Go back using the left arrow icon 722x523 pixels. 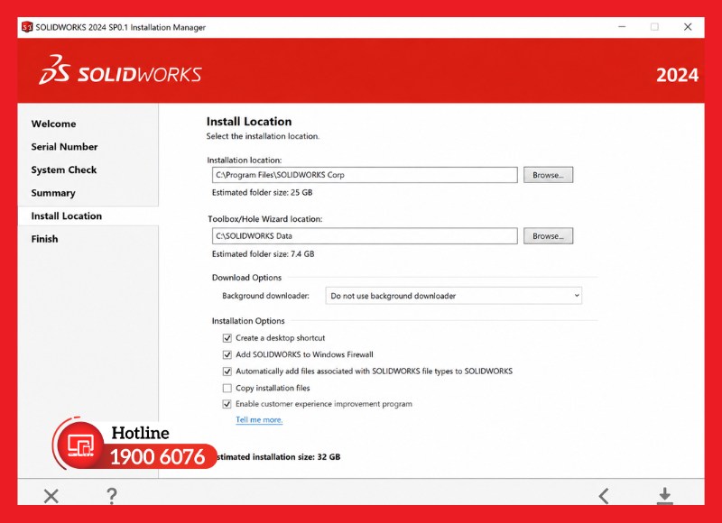(604, 496)
